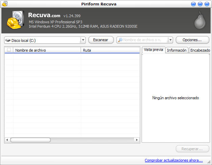This screenshot has height=165, width=212.
Task: Minimize the Piriform Recuva window
Action: click(x=193, y=4)
